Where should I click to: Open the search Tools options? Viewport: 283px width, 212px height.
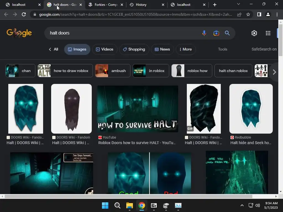tap(222, 49)
